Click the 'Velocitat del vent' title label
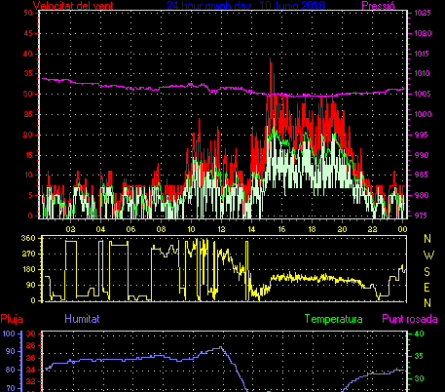This screenshot has width=445, height=392. tap(73, 6)
